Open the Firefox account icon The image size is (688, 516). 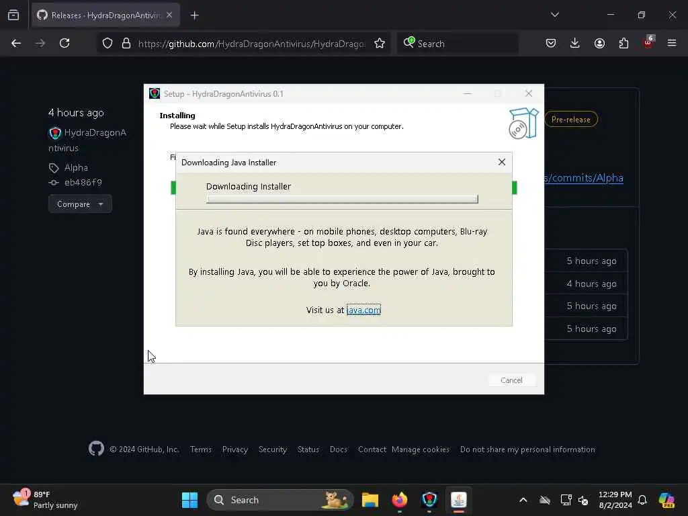point(599,43)
